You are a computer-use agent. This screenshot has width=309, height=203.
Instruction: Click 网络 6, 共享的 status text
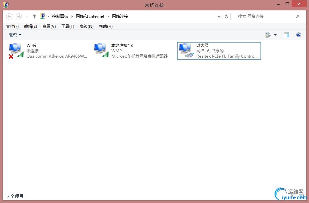(x=210, y=51)
